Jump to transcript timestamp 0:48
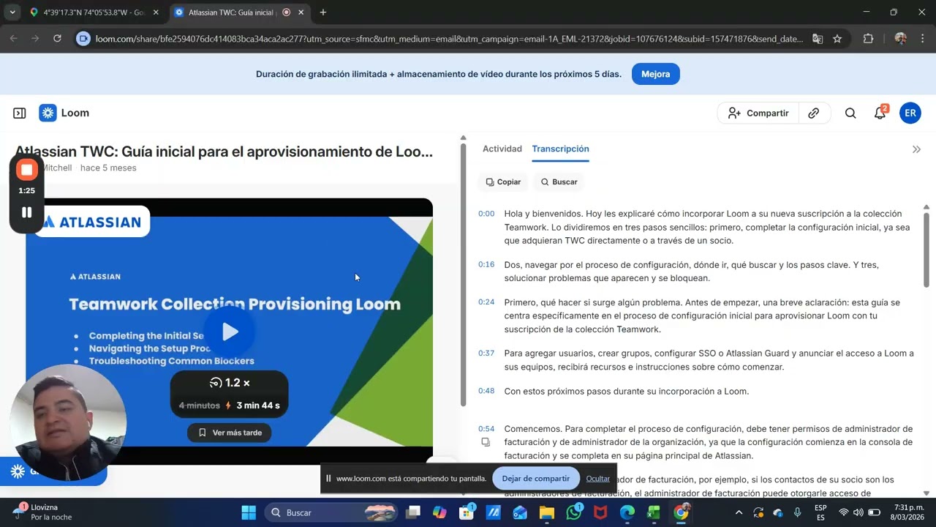Screen dimensions: 936x527 [x=486, y=391]
